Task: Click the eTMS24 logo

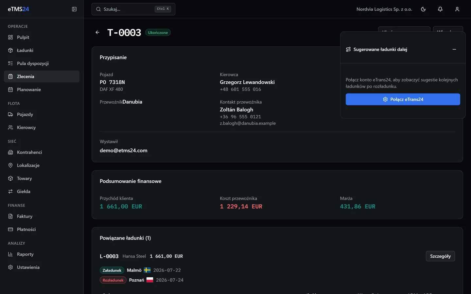Action: tap(18, 9)
